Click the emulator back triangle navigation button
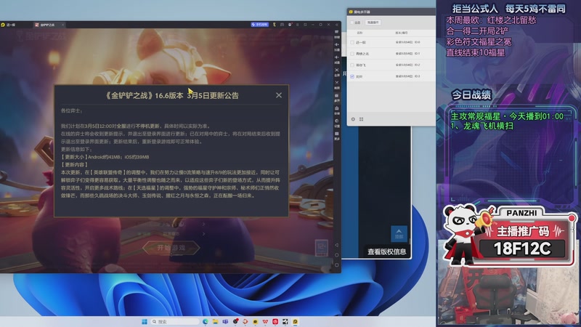 coord(336,245)
